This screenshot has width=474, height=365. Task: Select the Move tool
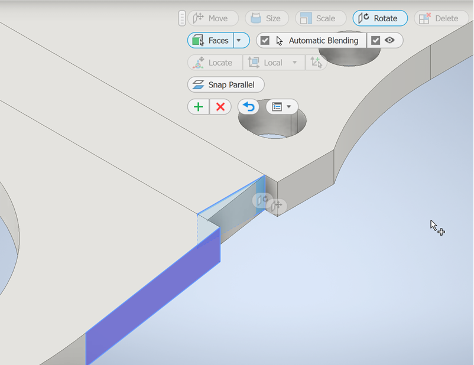tap(213, 18)
